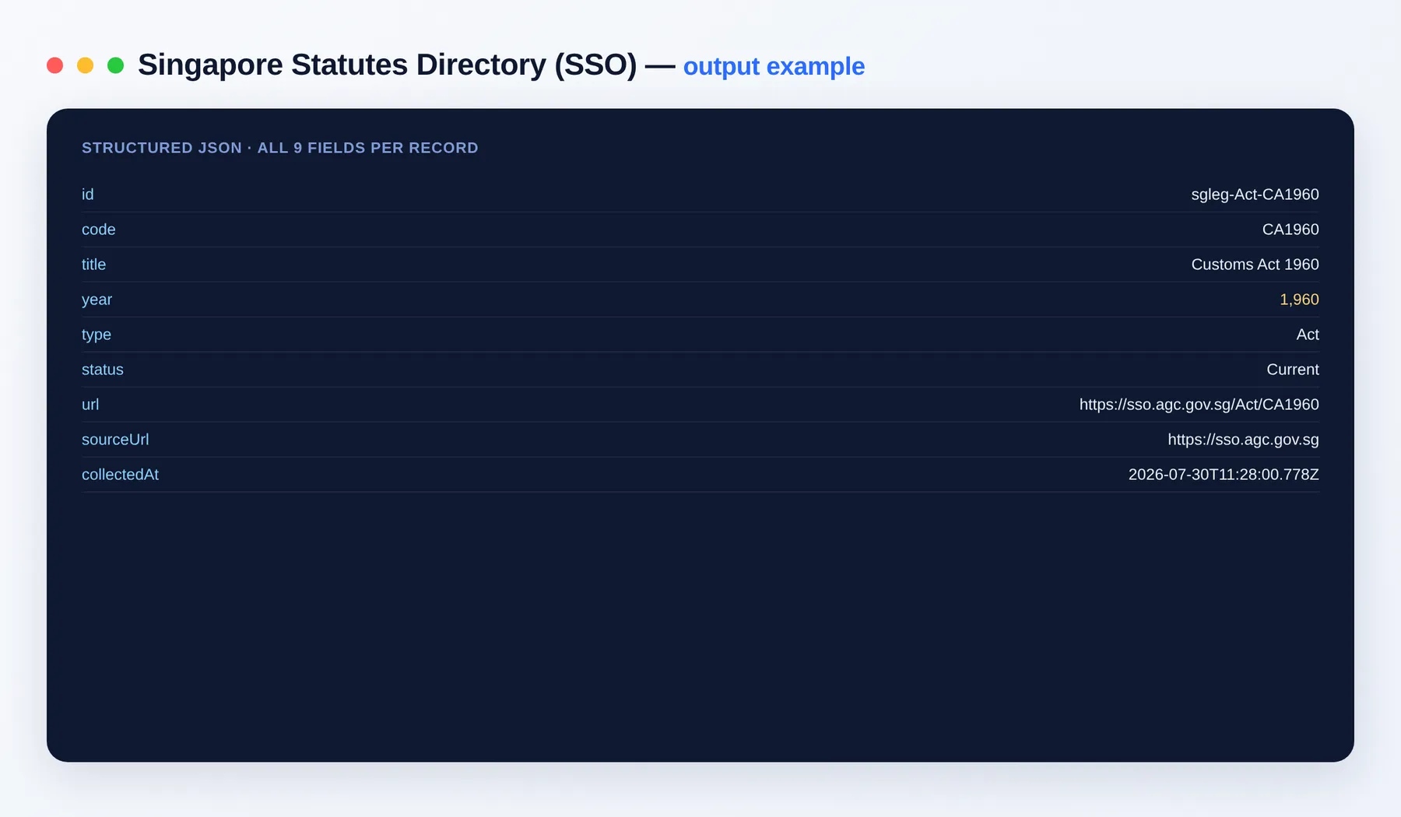Click the timestamp '2026-07-30T11:28:00.778Z'
1401x817 pixels.
point(1224,475)
